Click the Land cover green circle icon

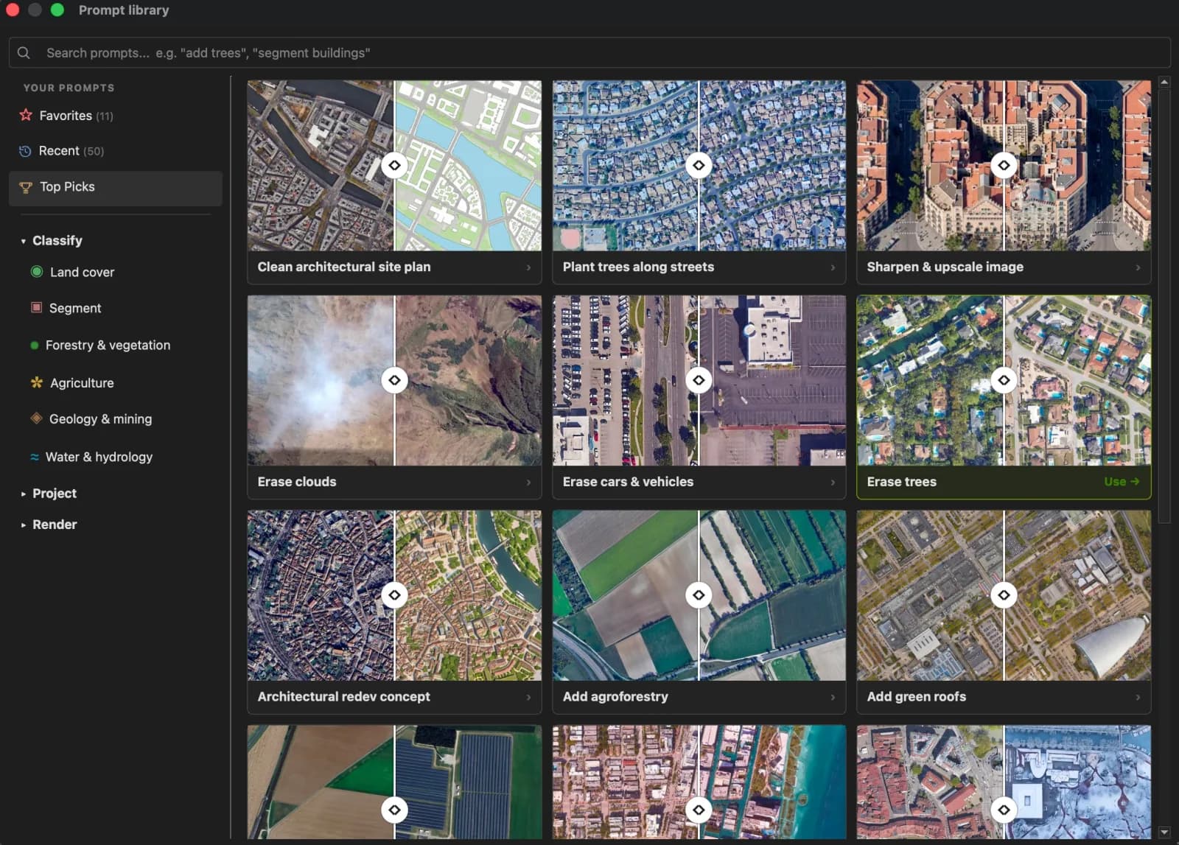click(x=37, y=272)
